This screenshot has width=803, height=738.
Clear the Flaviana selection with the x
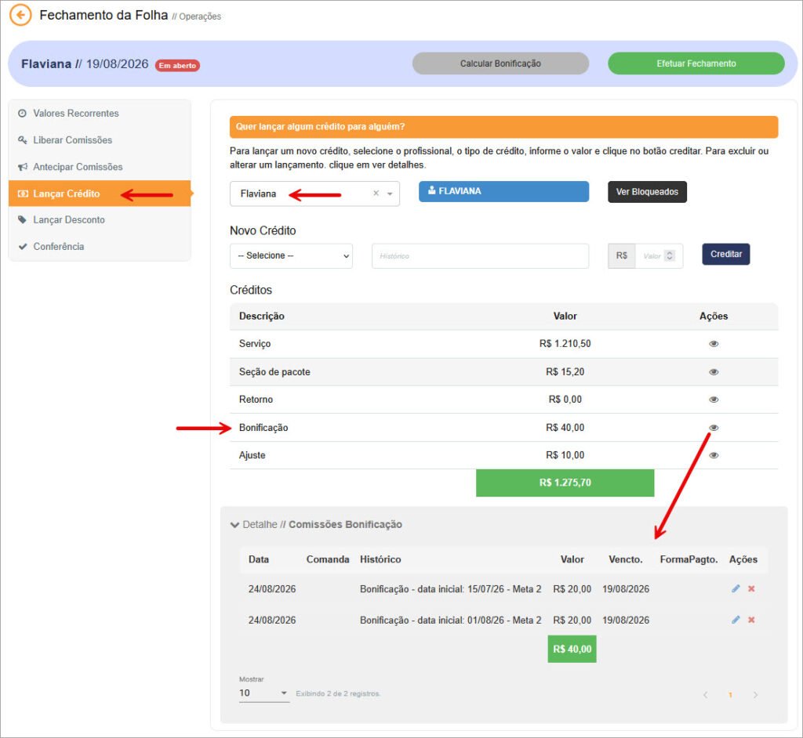click(x=376, y=193)
